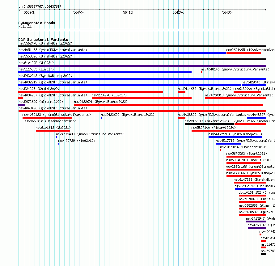Click nsv4035123 gnomAD variant label
The image size is (275, 266).
pyautogui.click(x=57, y=115)
